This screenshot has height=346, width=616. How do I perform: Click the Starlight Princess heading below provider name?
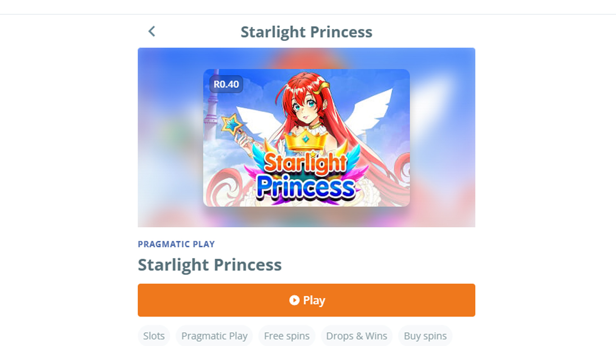[x=210, y=265]
